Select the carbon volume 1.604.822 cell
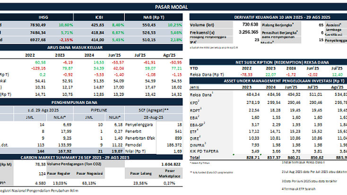The width and height of the screenshot is (347, 195). 171,164
